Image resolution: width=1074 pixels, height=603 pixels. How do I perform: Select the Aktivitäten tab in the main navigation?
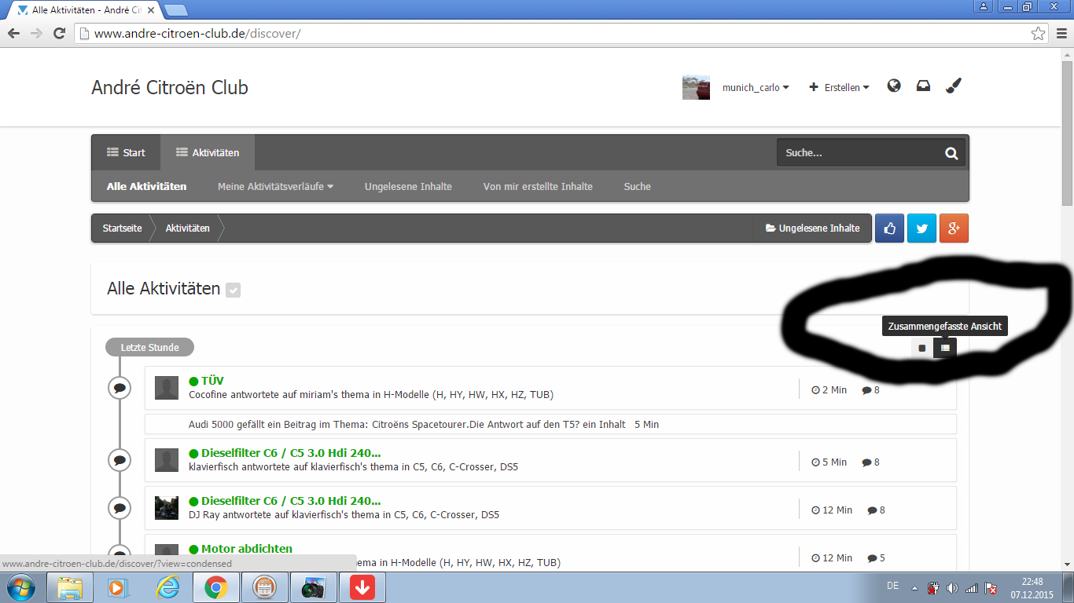pos(208,152)
